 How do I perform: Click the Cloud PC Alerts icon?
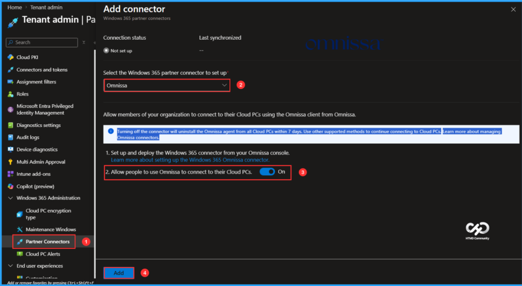[x=20, y=254]
